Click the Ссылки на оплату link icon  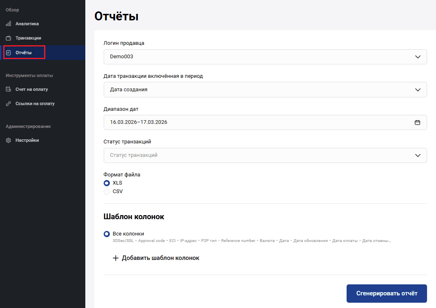[8, 103]
